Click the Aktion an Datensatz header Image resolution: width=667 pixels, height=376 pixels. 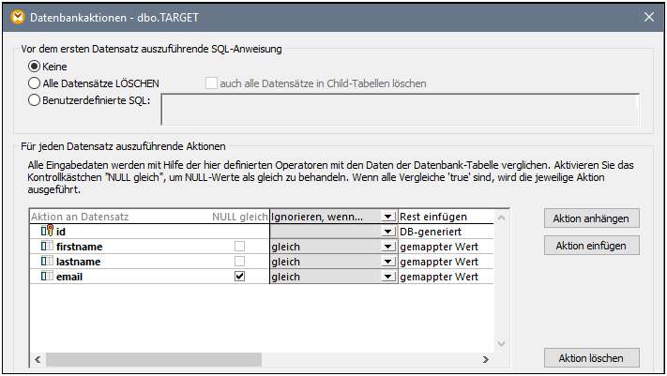80,217
